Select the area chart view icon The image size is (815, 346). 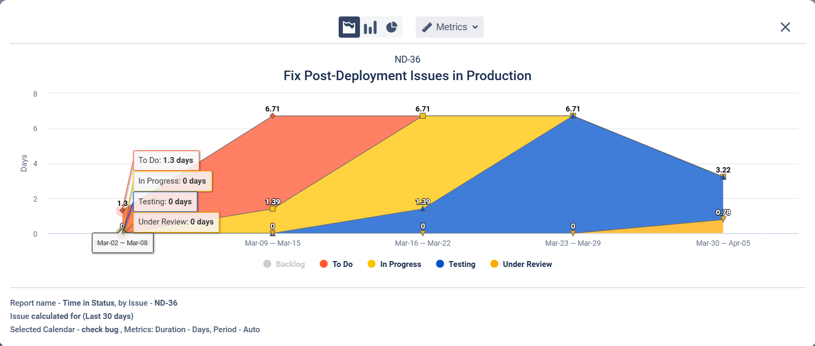coord(349,27)
